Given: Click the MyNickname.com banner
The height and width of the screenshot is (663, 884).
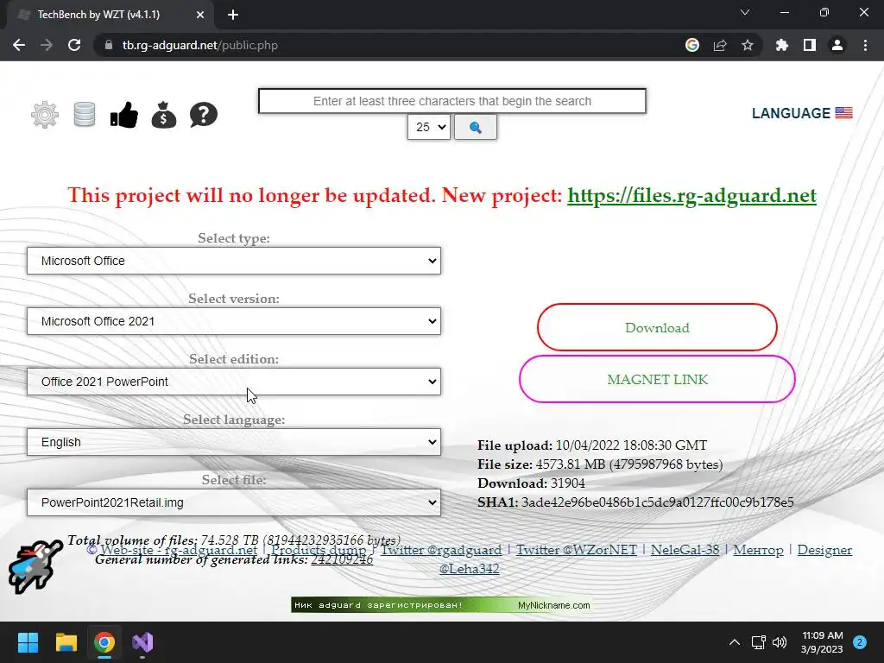Looking at the screenshot, I should [441, 605].
